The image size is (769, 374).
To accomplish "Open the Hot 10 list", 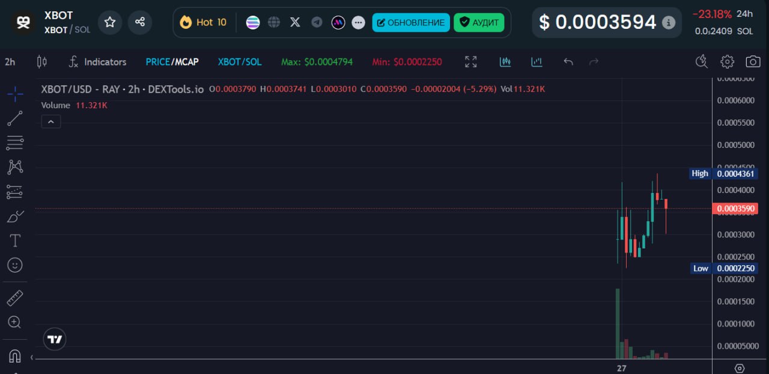I will (203, 22).
